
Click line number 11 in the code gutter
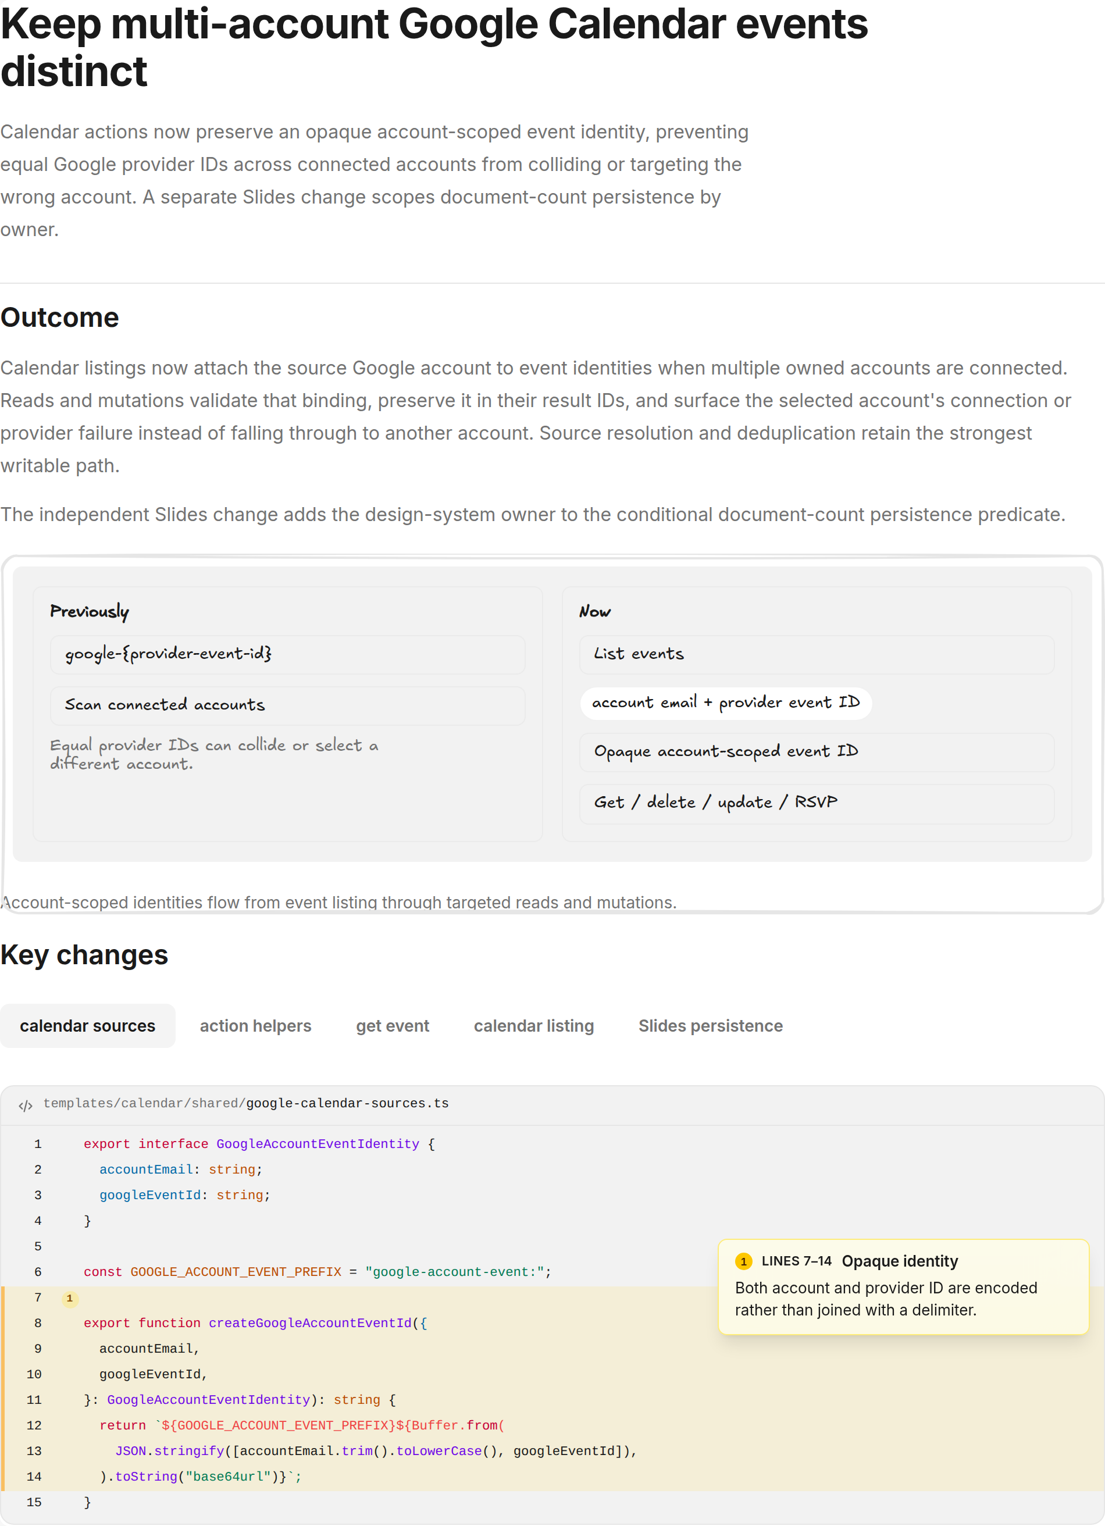coord(34,1399)
